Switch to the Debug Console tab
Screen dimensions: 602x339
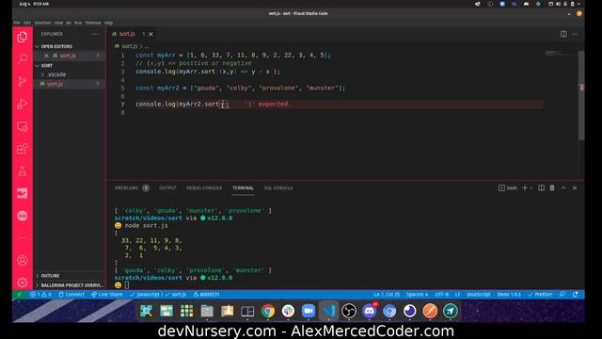204,188
